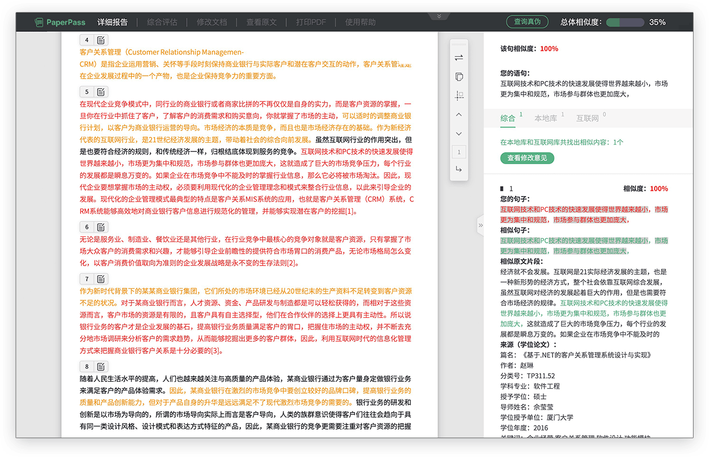The image size is (709, 457).
Task: Click the go-to arrow icon in floating toolbar
Action: (459, 169)
